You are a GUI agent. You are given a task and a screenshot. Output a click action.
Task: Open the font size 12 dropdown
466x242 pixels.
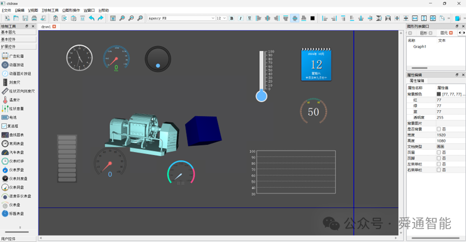pyautogui.click(x=221, y=18)
